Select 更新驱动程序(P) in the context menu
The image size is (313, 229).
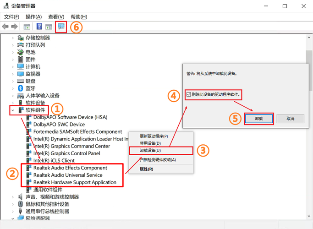[154, 136]
